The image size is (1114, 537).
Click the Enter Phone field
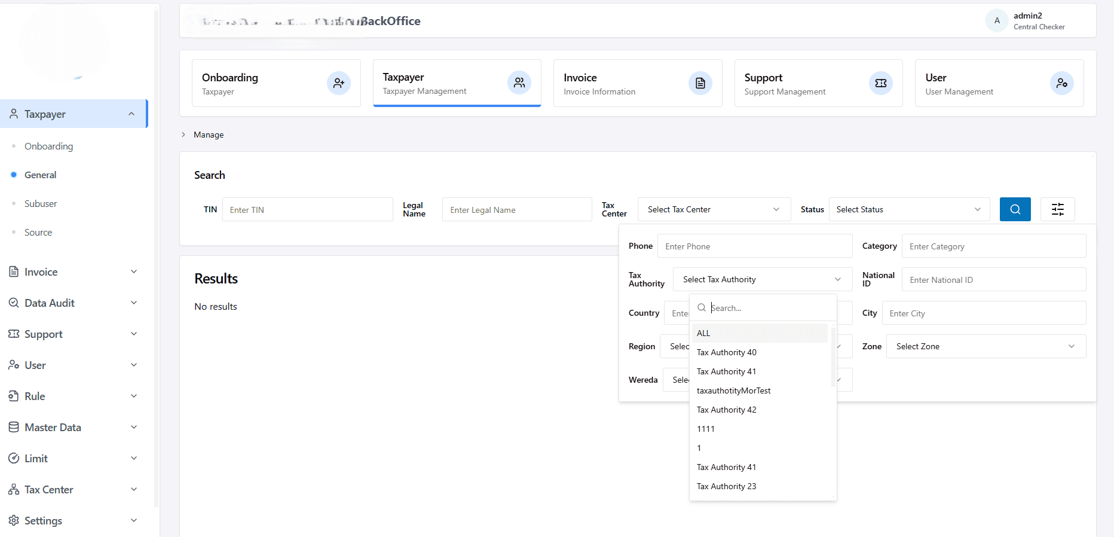(x=755, y=246)
